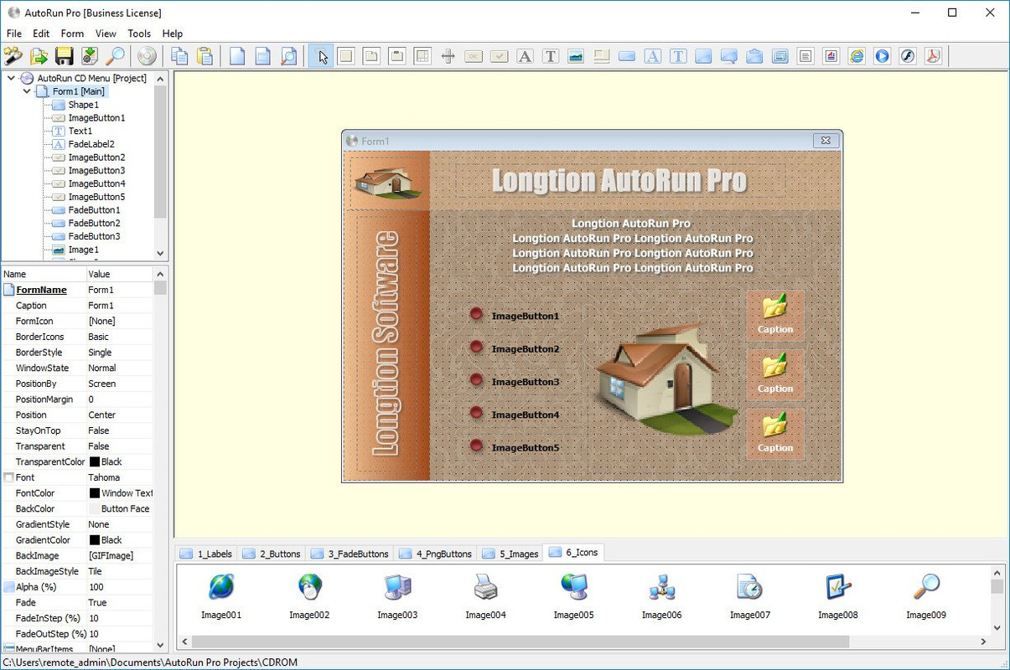Open the Form menu
This screenshot has width=1010, height=670.
coord(72,33)
